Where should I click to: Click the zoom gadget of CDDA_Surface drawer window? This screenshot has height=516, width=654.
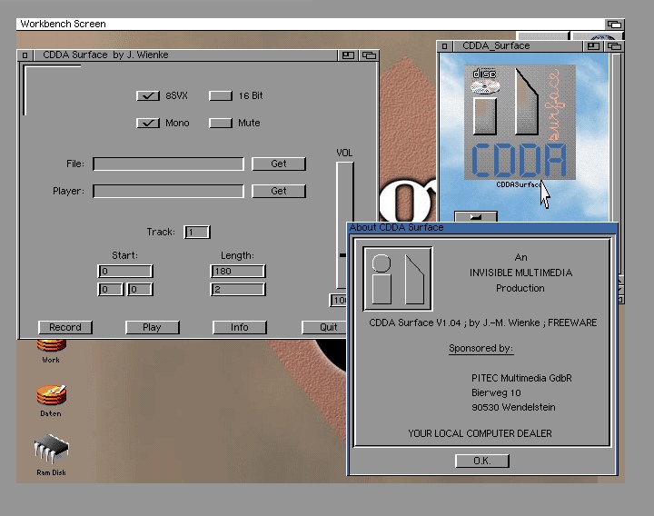(x=594, y=45)
